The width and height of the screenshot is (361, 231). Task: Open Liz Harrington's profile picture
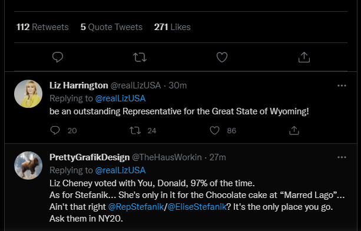pyautogui.click(x=28, y=94)
